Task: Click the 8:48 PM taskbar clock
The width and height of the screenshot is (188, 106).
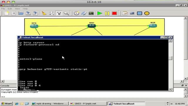Action: pos(180,104)
